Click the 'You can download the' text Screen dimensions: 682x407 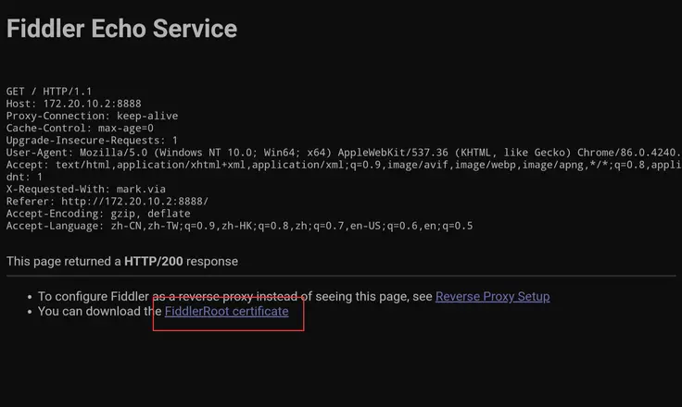100,312
